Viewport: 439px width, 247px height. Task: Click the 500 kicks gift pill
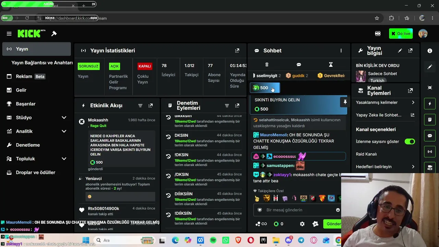[x=265, y=88]
